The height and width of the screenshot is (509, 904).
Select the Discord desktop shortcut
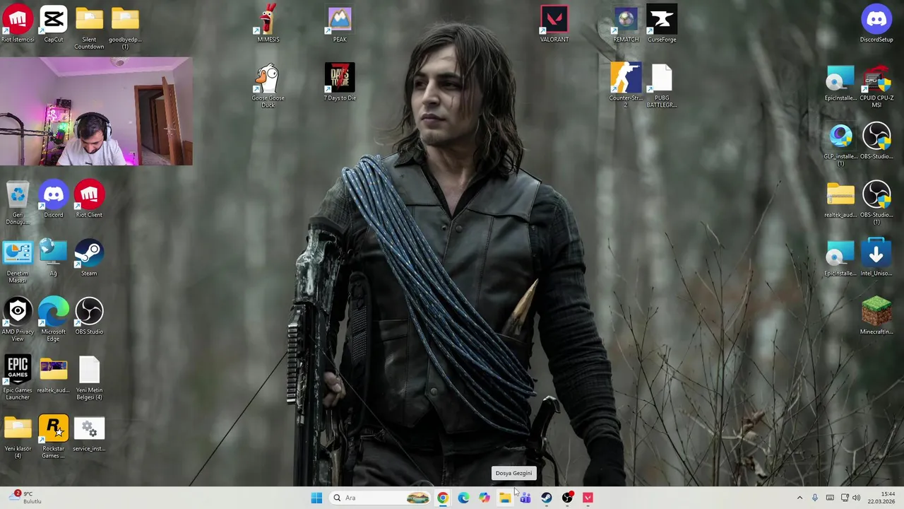[54, 199]
